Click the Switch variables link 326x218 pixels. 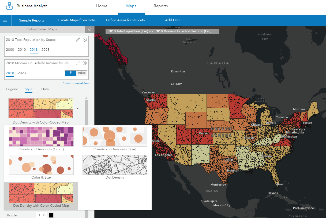point(76,83)
